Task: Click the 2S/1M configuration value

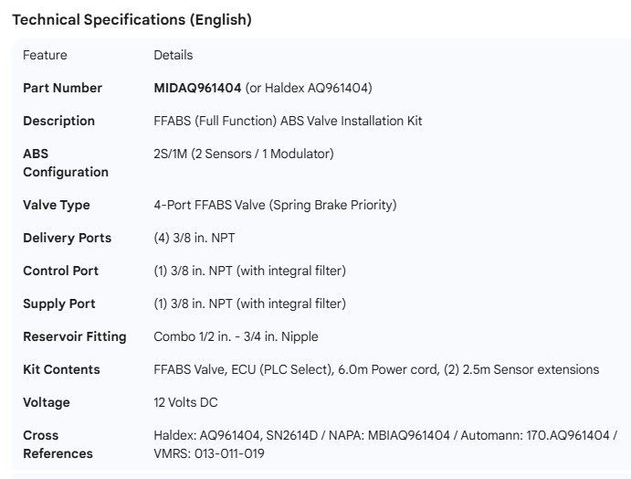Action: pos(244,154)
